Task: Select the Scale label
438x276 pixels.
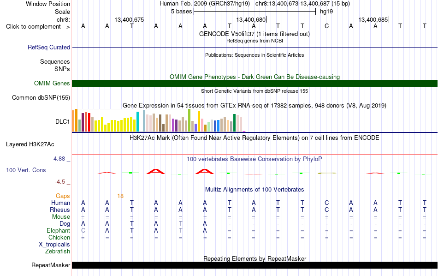Action: click(62, 12)
